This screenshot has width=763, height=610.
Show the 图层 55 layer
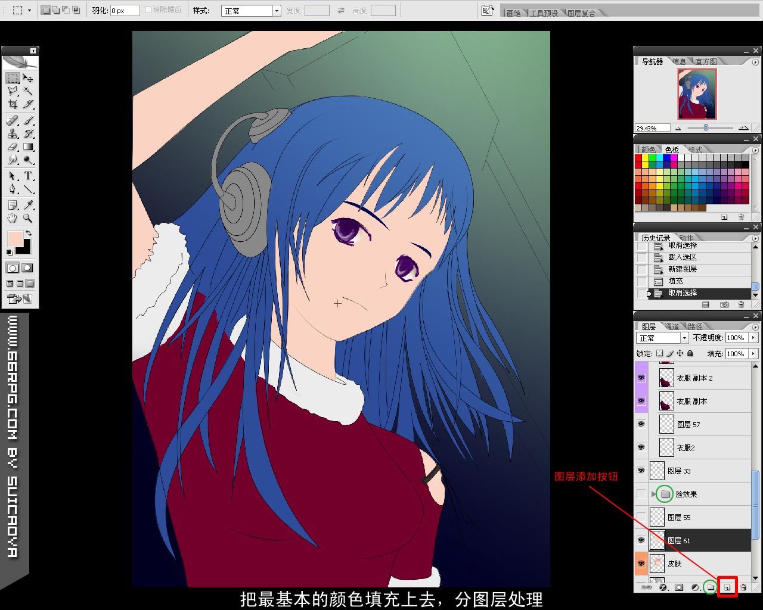tap(641, 517)
